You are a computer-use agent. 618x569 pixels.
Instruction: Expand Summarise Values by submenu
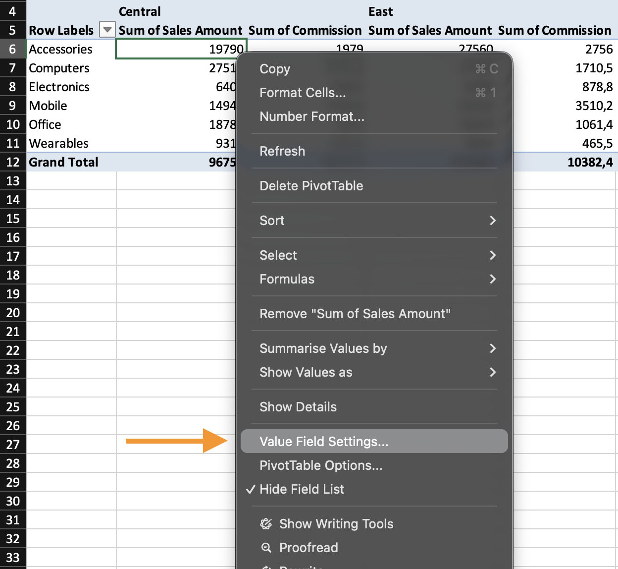pyautogui.click(x=323, y=348)
